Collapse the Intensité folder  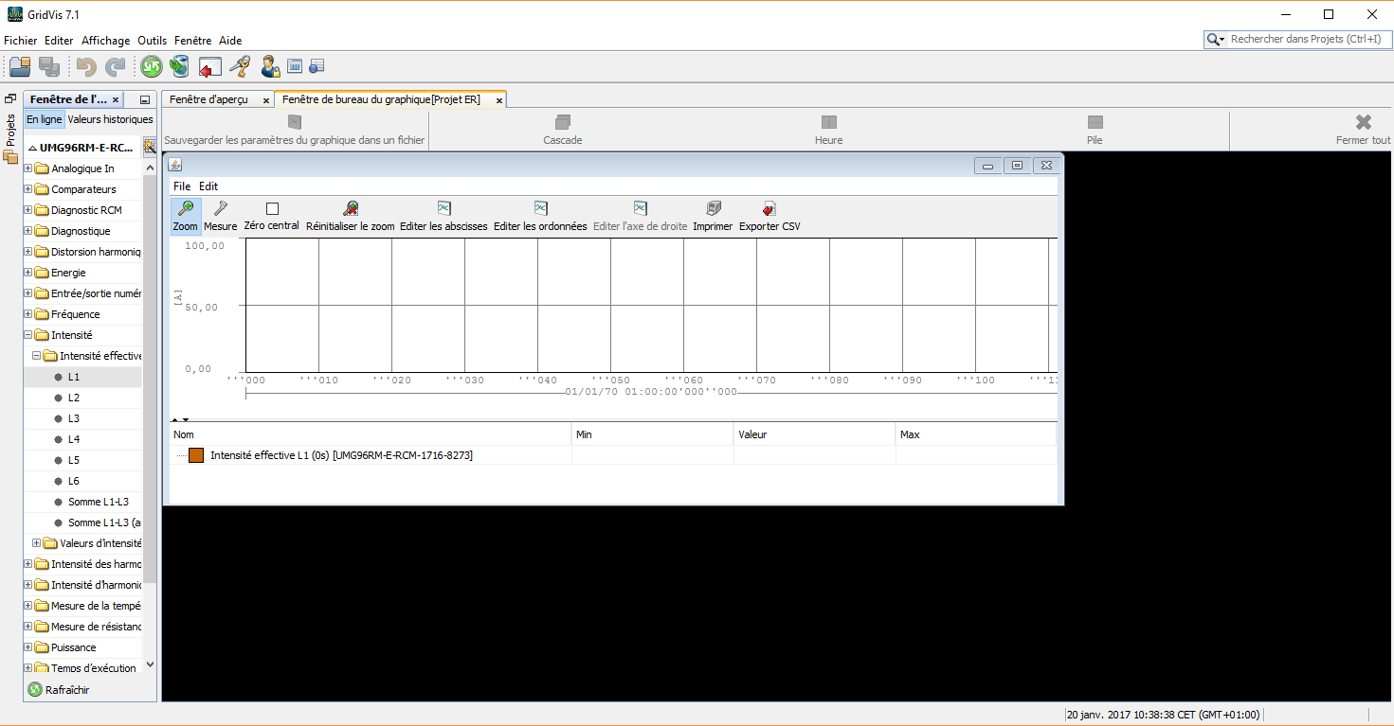click(28, 335)
